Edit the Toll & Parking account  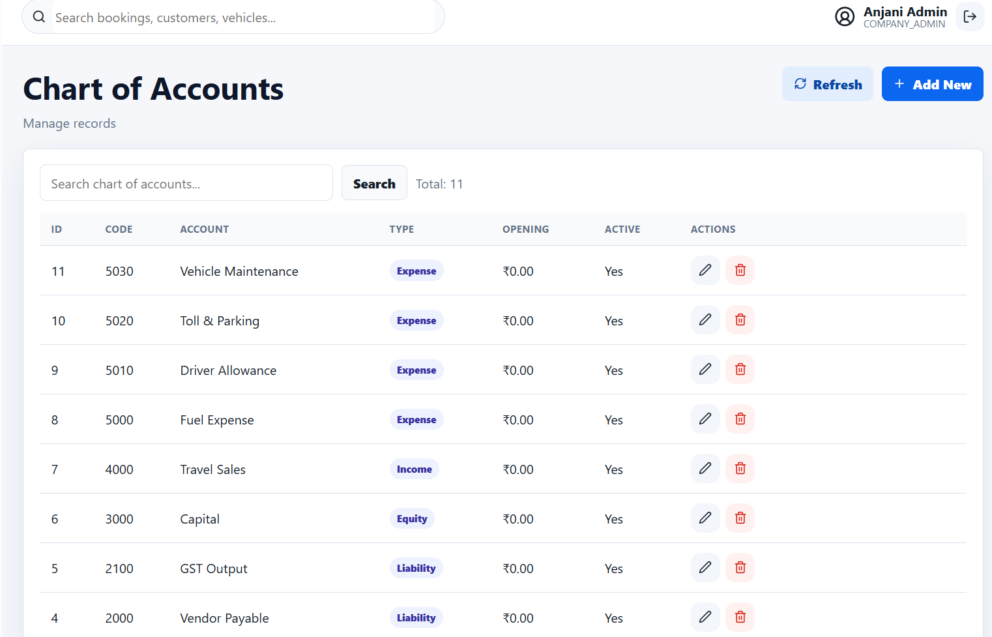705,320
